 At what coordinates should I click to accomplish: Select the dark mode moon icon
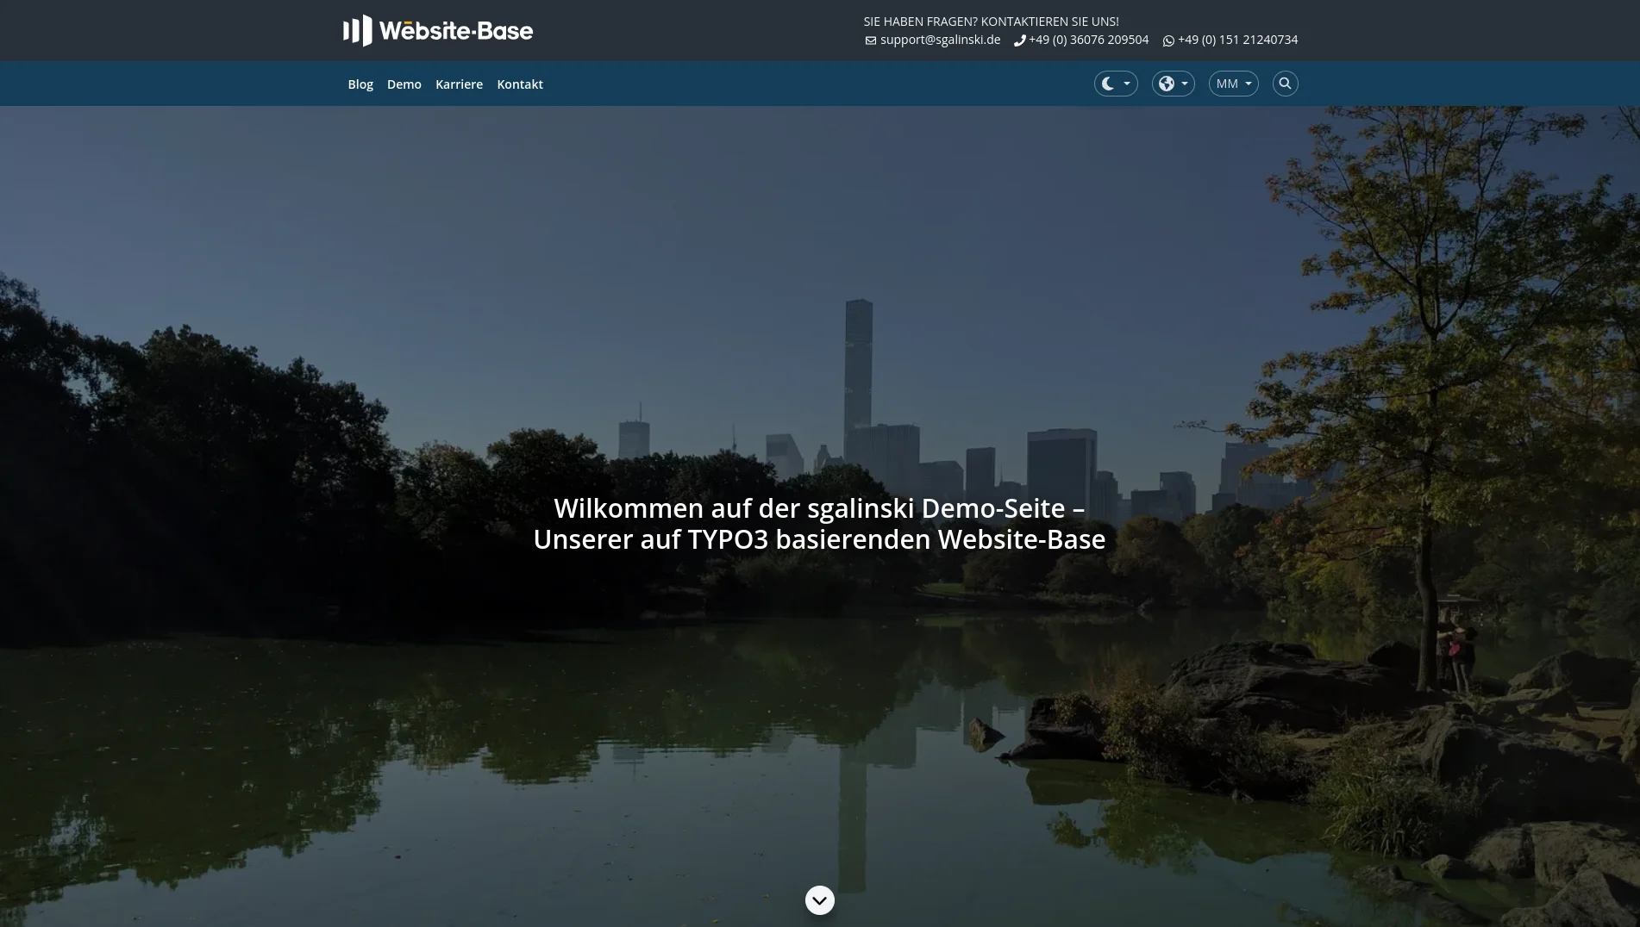coord(1108,83)
